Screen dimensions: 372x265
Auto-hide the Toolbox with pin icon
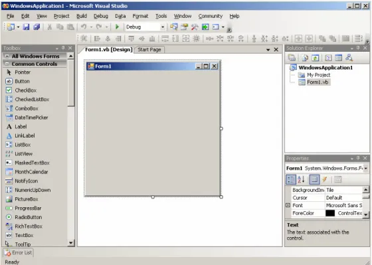[x=63, y=48]
